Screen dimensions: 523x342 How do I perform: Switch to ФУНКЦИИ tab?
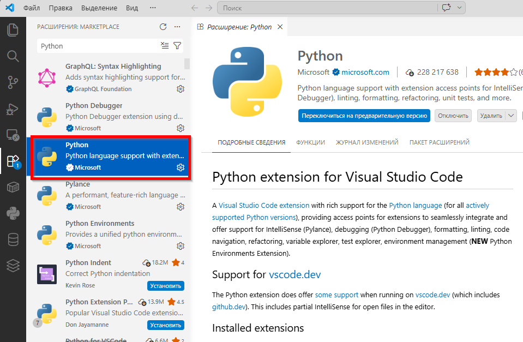coord(310,142)
